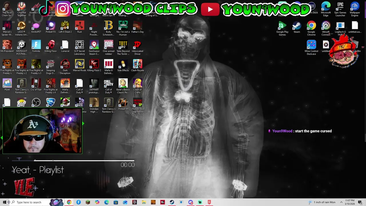Screen dimensions: 366x206
Task: Launch Epic Games Launcher shortcut
Action: [x=340, y=9]
